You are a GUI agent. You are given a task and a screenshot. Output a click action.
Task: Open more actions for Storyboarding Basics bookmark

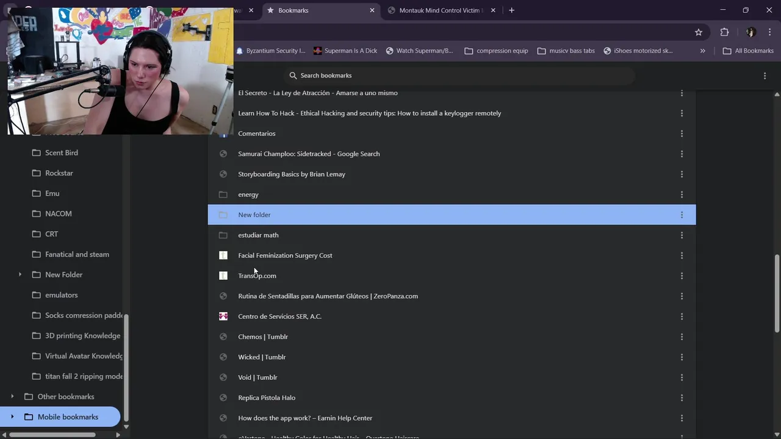click(x=682, y=174)
